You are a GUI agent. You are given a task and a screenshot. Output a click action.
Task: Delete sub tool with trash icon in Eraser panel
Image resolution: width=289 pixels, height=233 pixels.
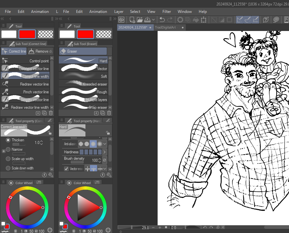109,113
